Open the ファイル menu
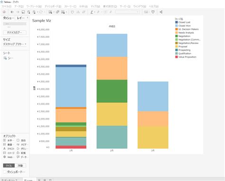The image size is (225, 181). coord(7,6)
